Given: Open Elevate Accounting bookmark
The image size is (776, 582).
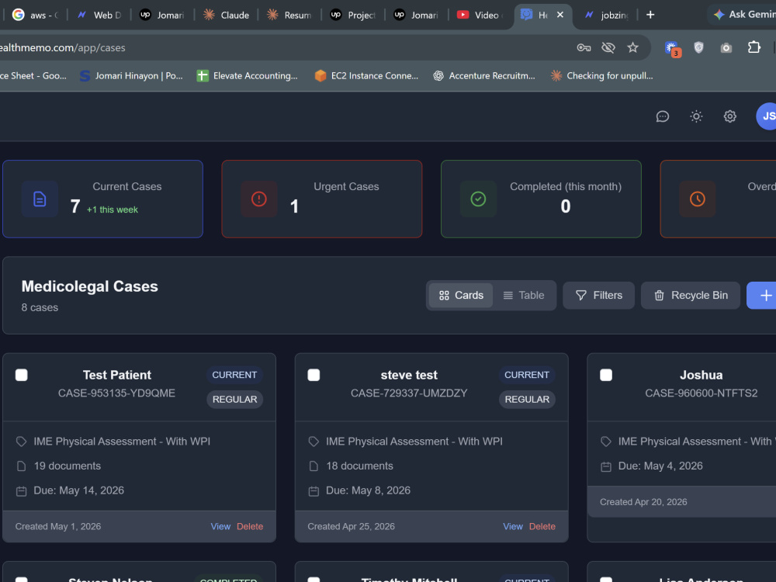Looking at the screenshot, I should (247, 76).
